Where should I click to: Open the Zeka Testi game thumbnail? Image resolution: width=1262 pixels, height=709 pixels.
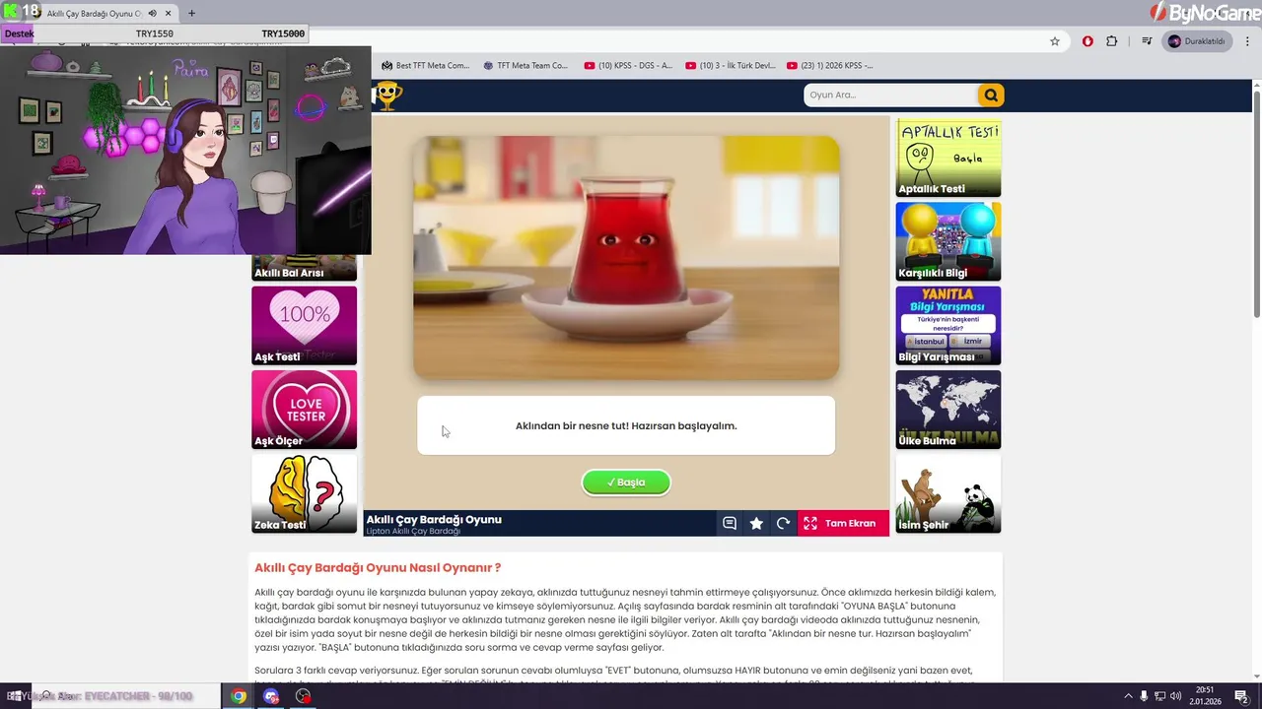click(x=304, y=493)
